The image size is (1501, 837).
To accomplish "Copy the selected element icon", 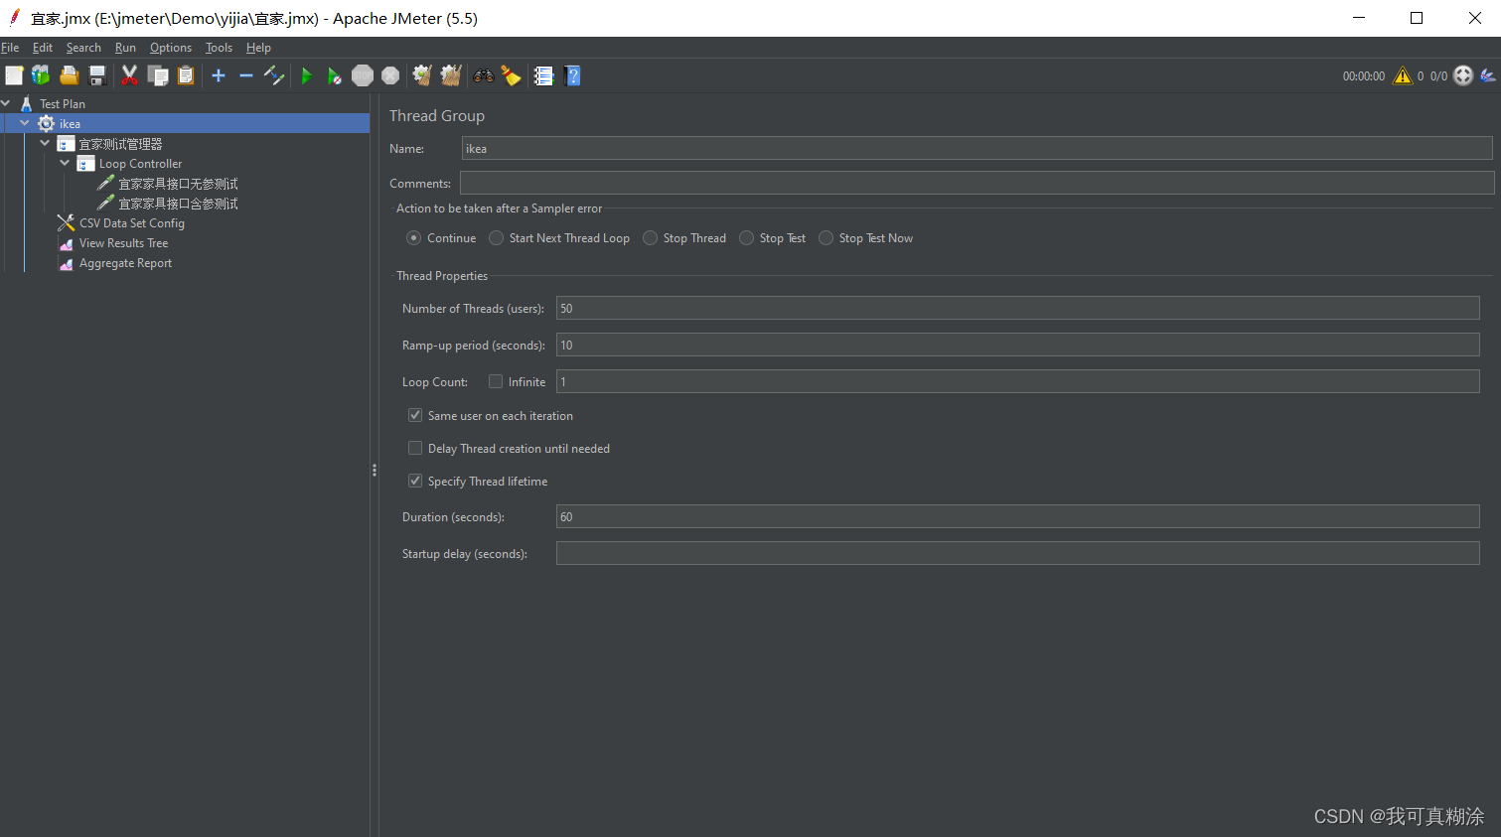I will coord(157,75).
